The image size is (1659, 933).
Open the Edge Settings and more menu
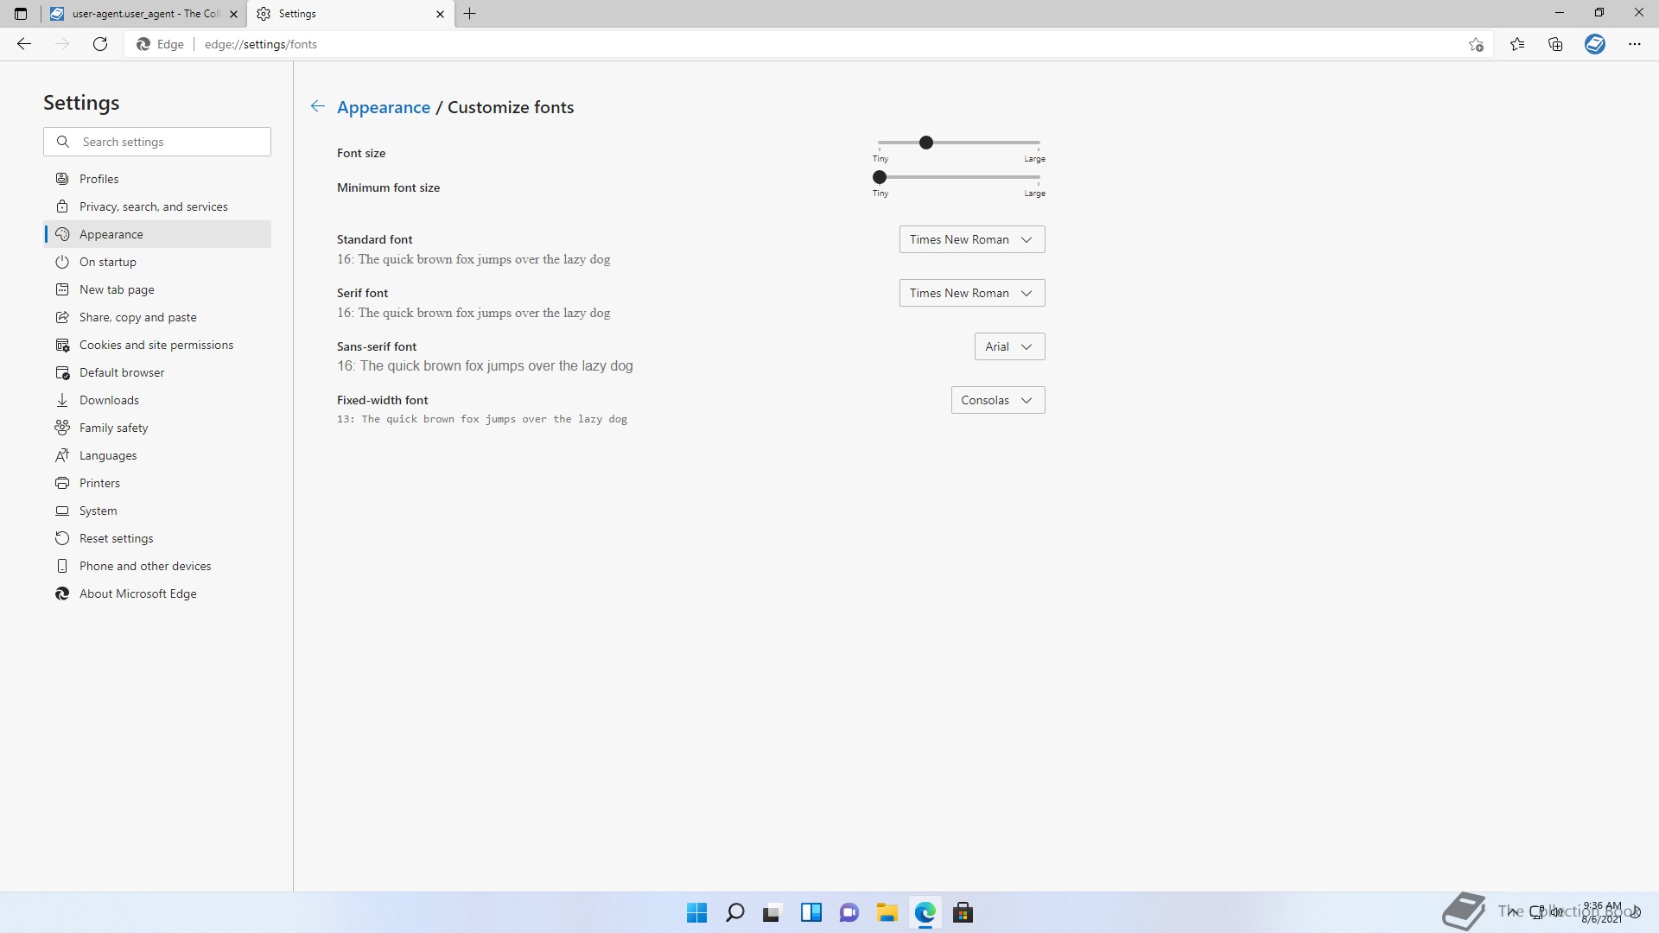[1634, 44]
